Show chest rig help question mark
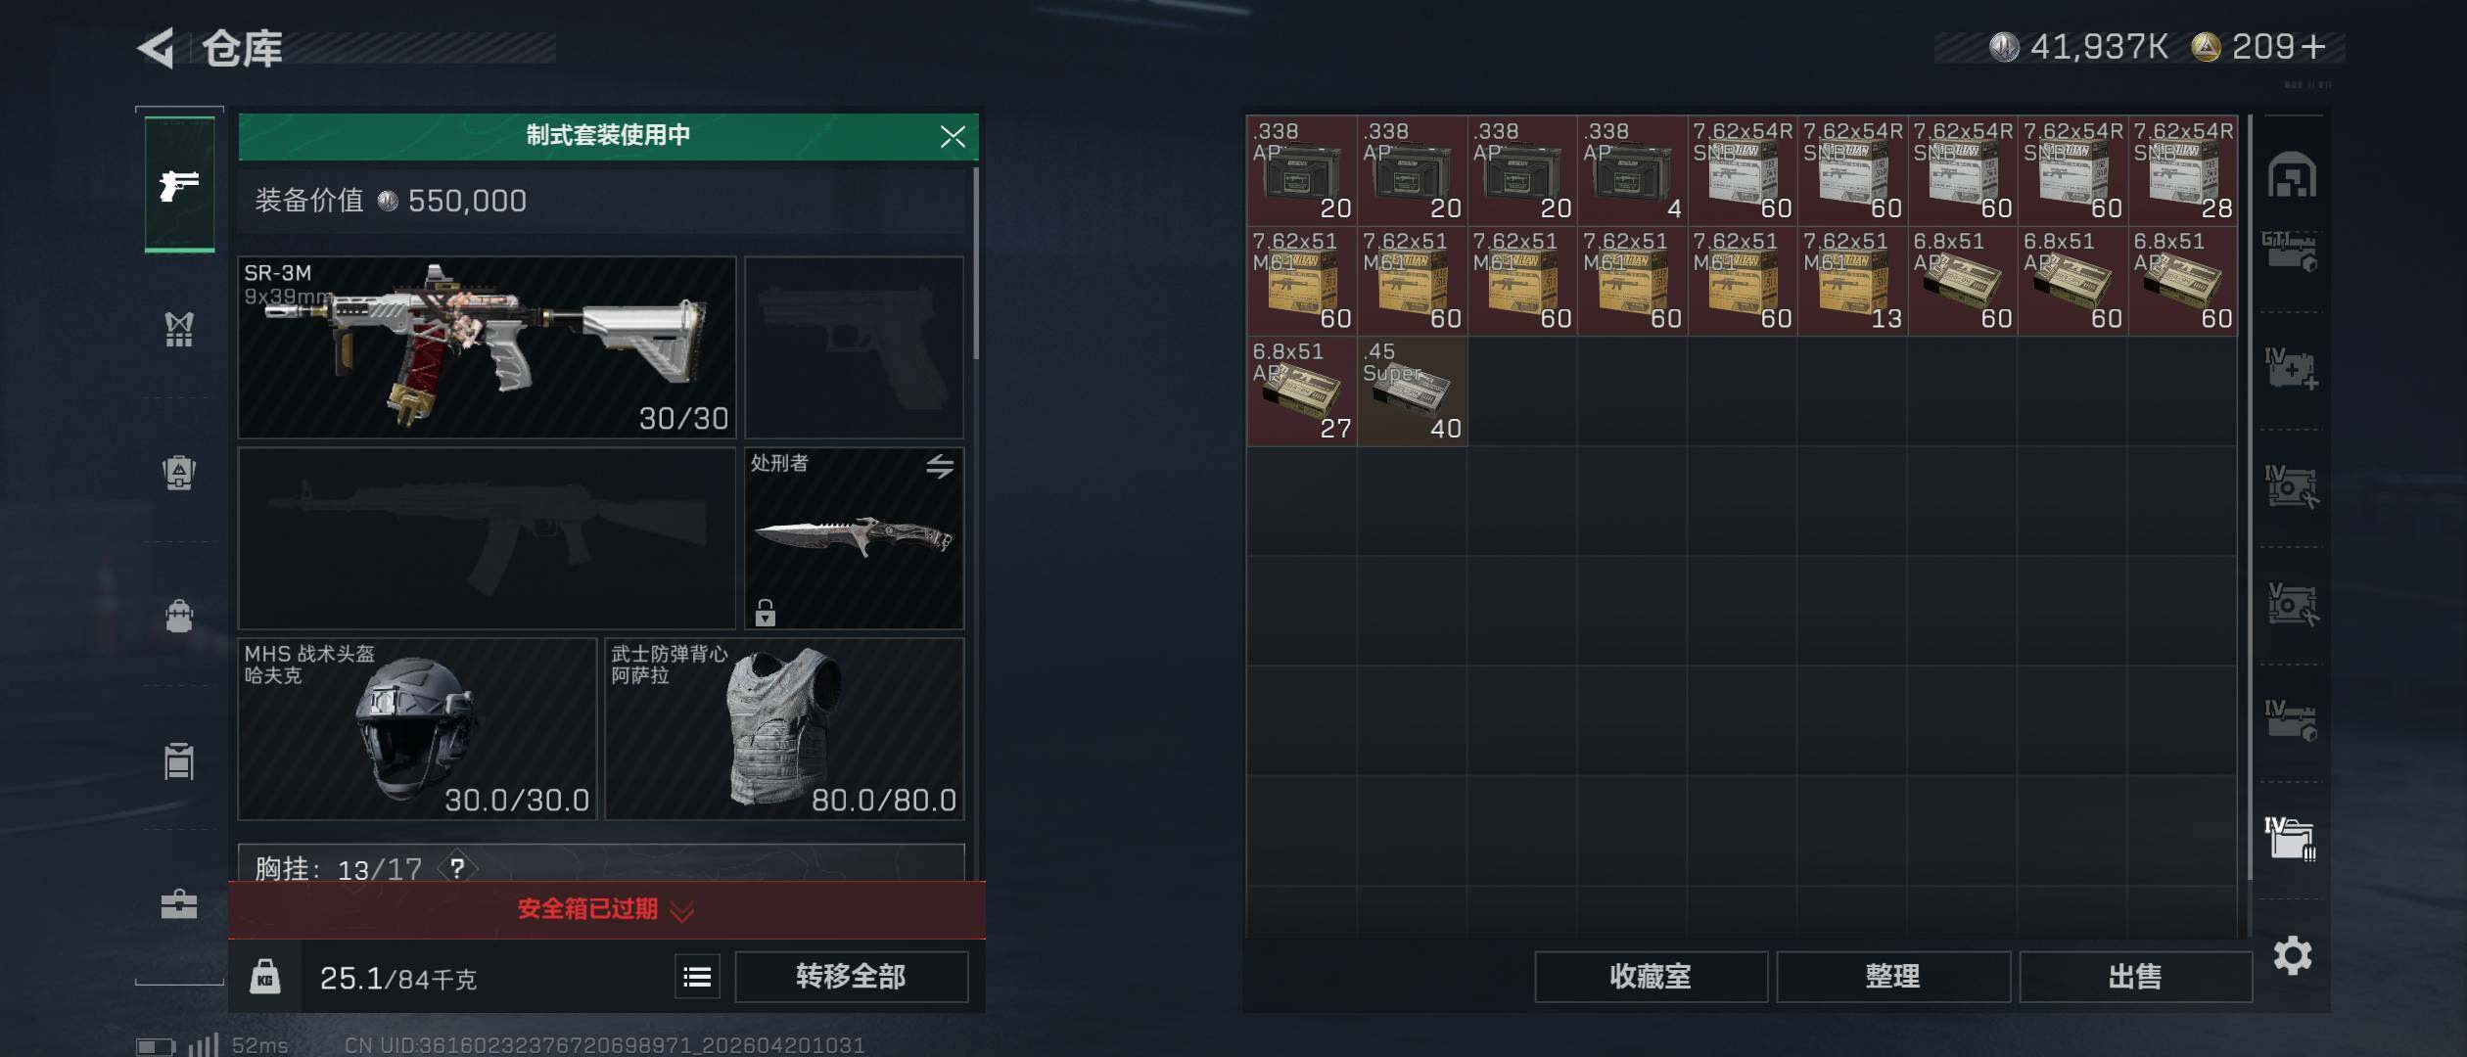2467x1057 pixels. 457,868
